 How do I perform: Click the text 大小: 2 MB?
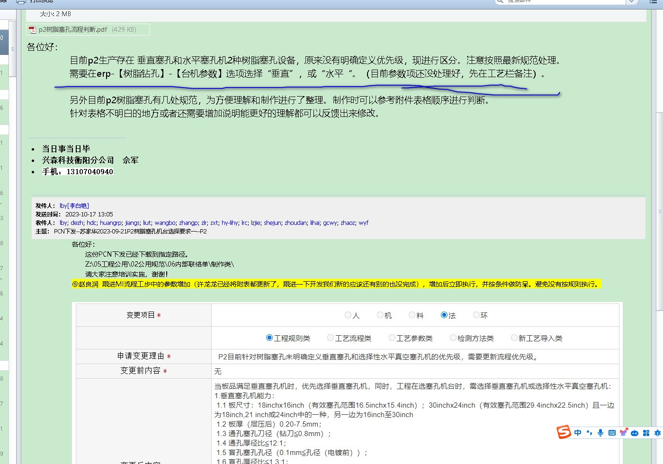[x=55, y=14]
